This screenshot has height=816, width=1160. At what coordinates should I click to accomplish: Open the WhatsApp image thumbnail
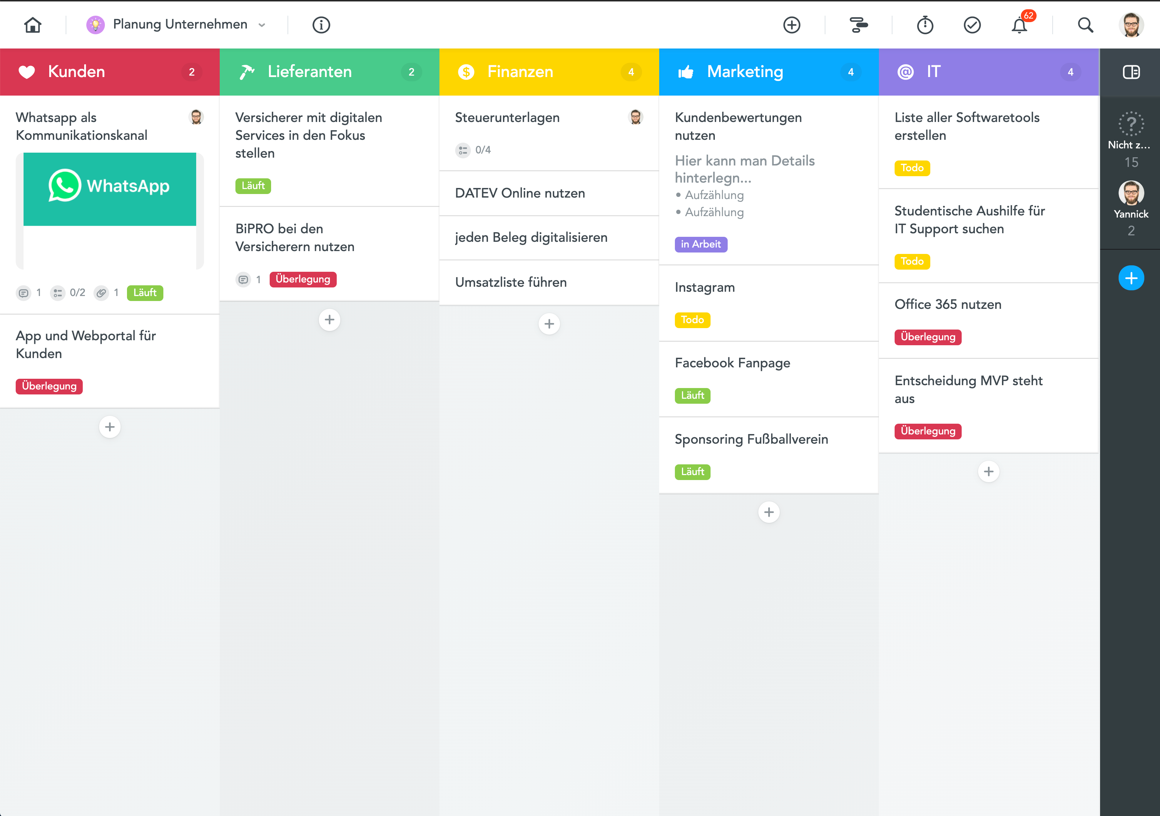(110, 189)
